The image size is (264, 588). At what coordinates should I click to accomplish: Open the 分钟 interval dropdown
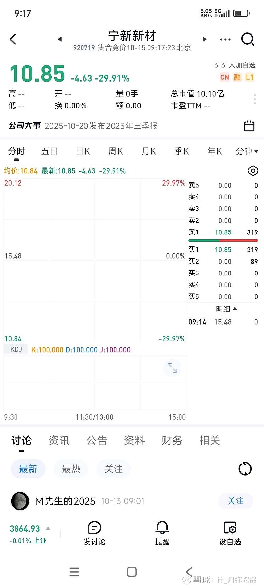pos(247,151)
